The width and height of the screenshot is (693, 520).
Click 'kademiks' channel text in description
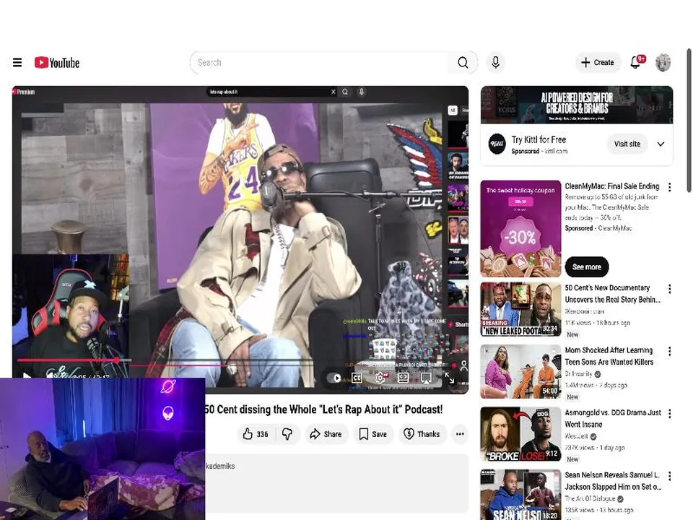(220, 466)
